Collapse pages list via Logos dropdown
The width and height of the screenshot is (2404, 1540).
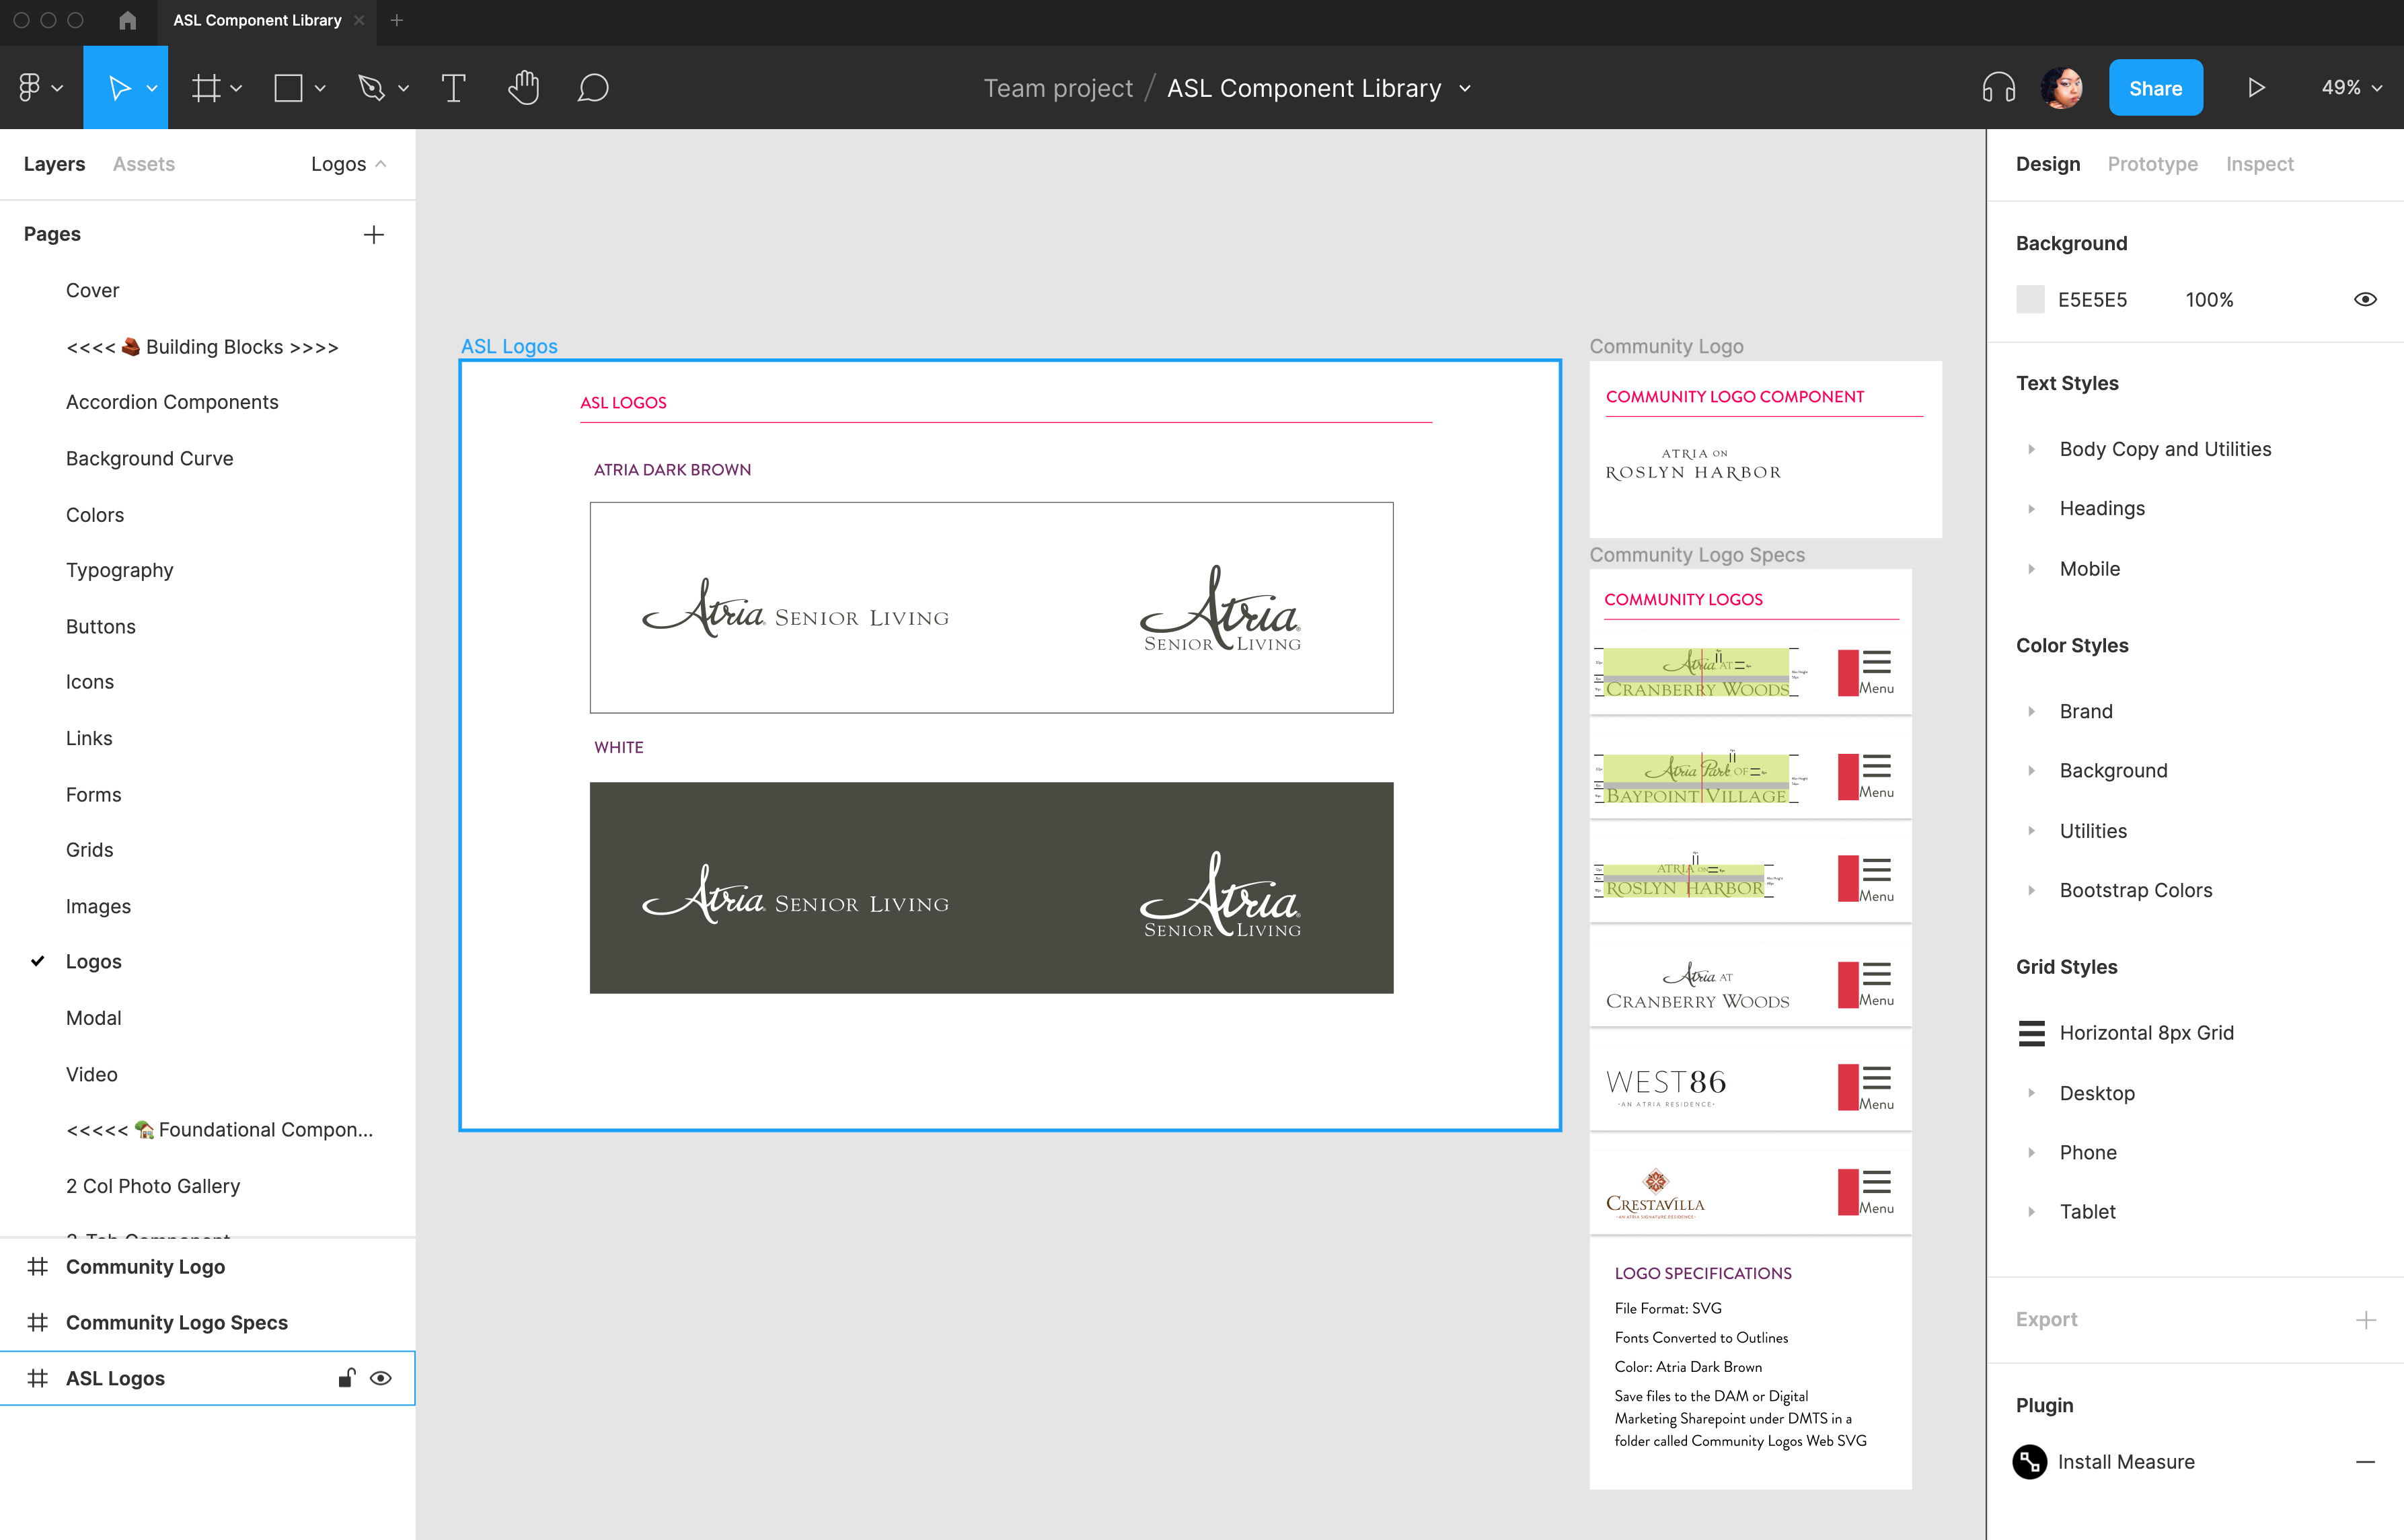348,164
